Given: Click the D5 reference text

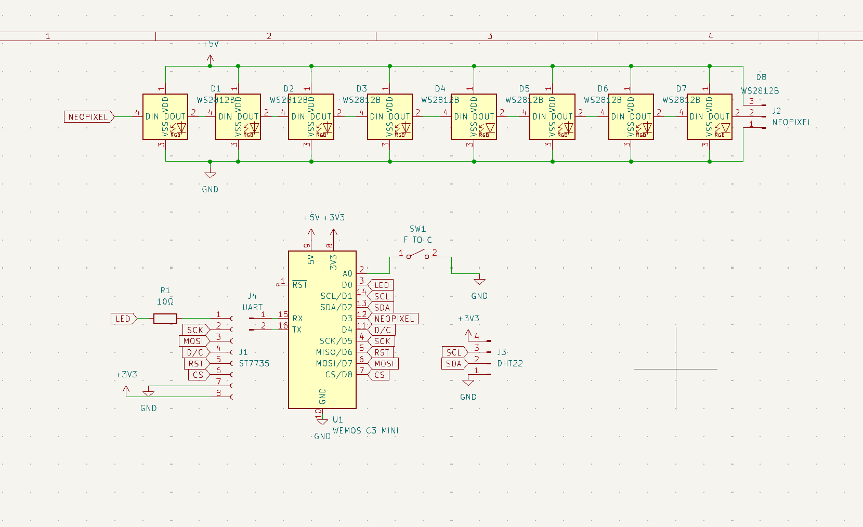Looking at the screenshot, I should click(524, 89).
